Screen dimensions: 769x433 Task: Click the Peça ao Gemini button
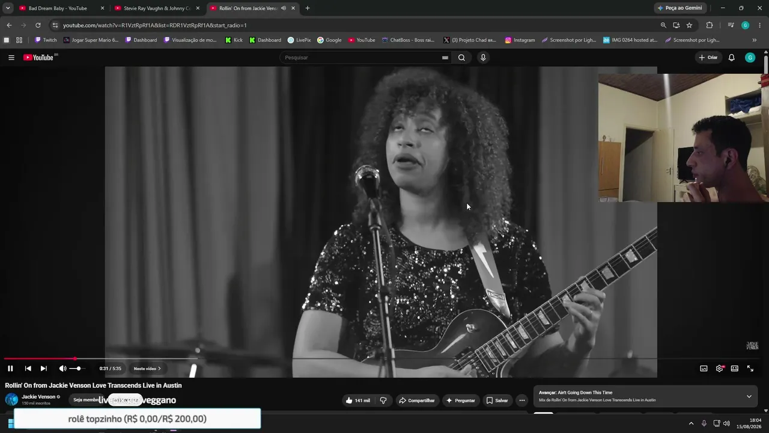pyautogui.click(x=680, y=8)
